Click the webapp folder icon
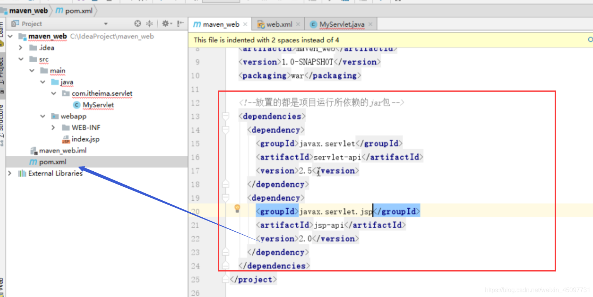Screen dimensions: 593x297 tap(55, 116)
